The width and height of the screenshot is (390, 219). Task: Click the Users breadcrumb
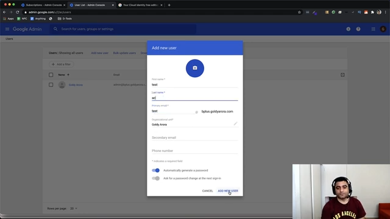[x=9, y=39]
